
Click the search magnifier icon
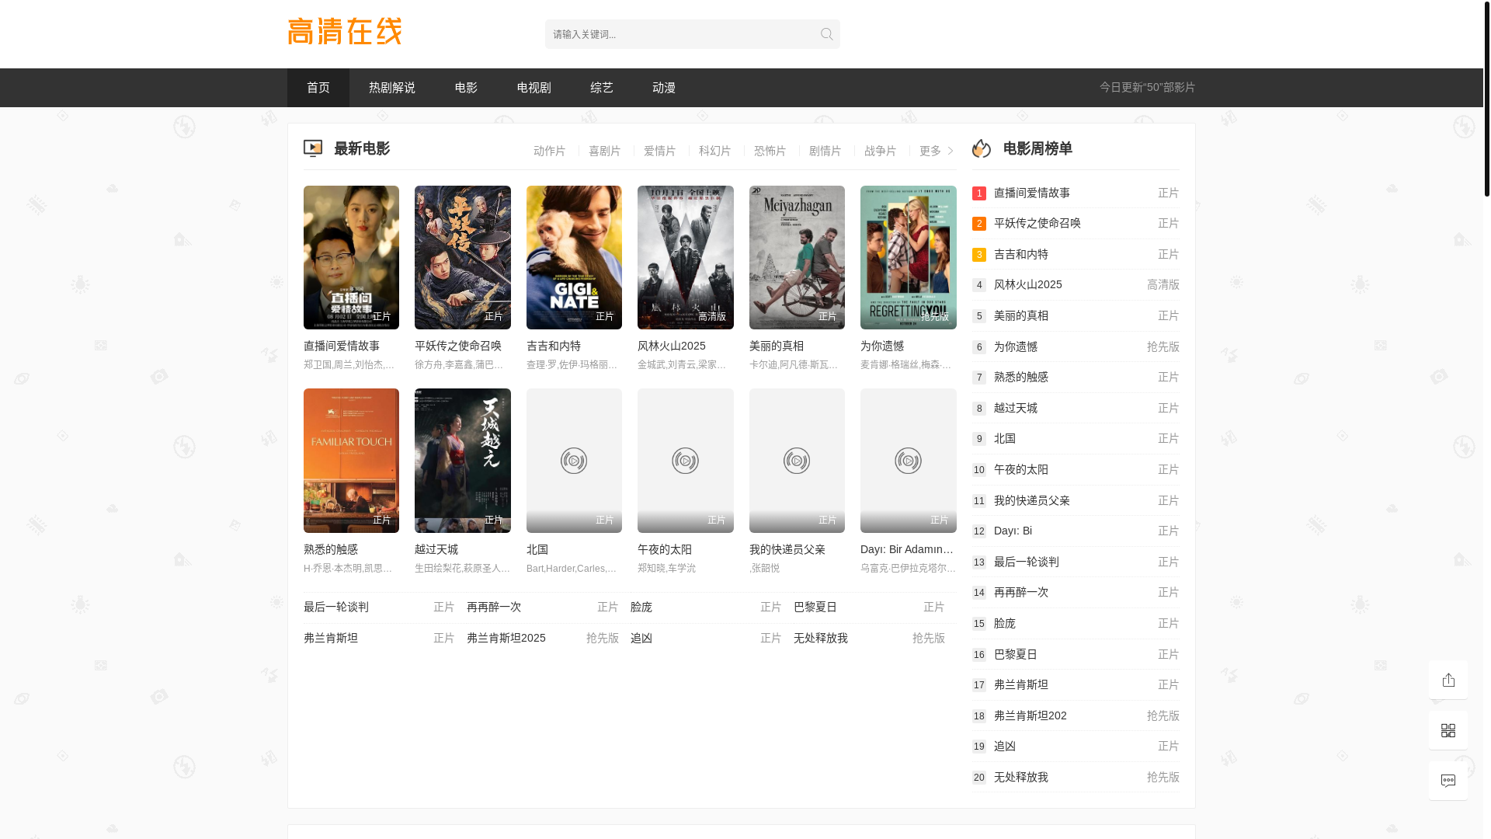pos(826,34)
